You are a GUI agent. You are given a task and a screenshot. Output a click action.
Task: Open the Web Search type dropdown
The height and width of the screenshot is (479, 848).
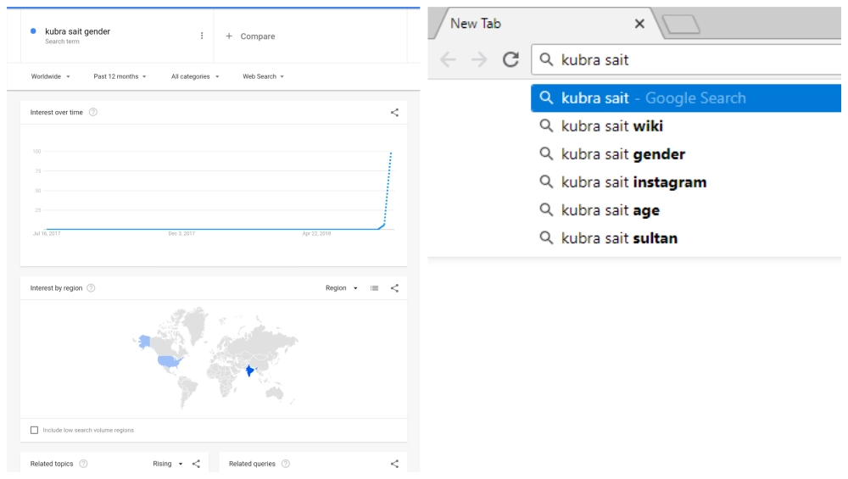tap(263, 76)
